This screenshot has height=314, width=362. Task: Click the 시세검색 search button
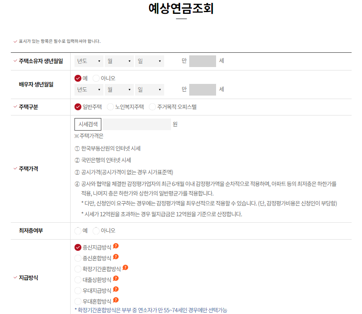pos(87,124)
